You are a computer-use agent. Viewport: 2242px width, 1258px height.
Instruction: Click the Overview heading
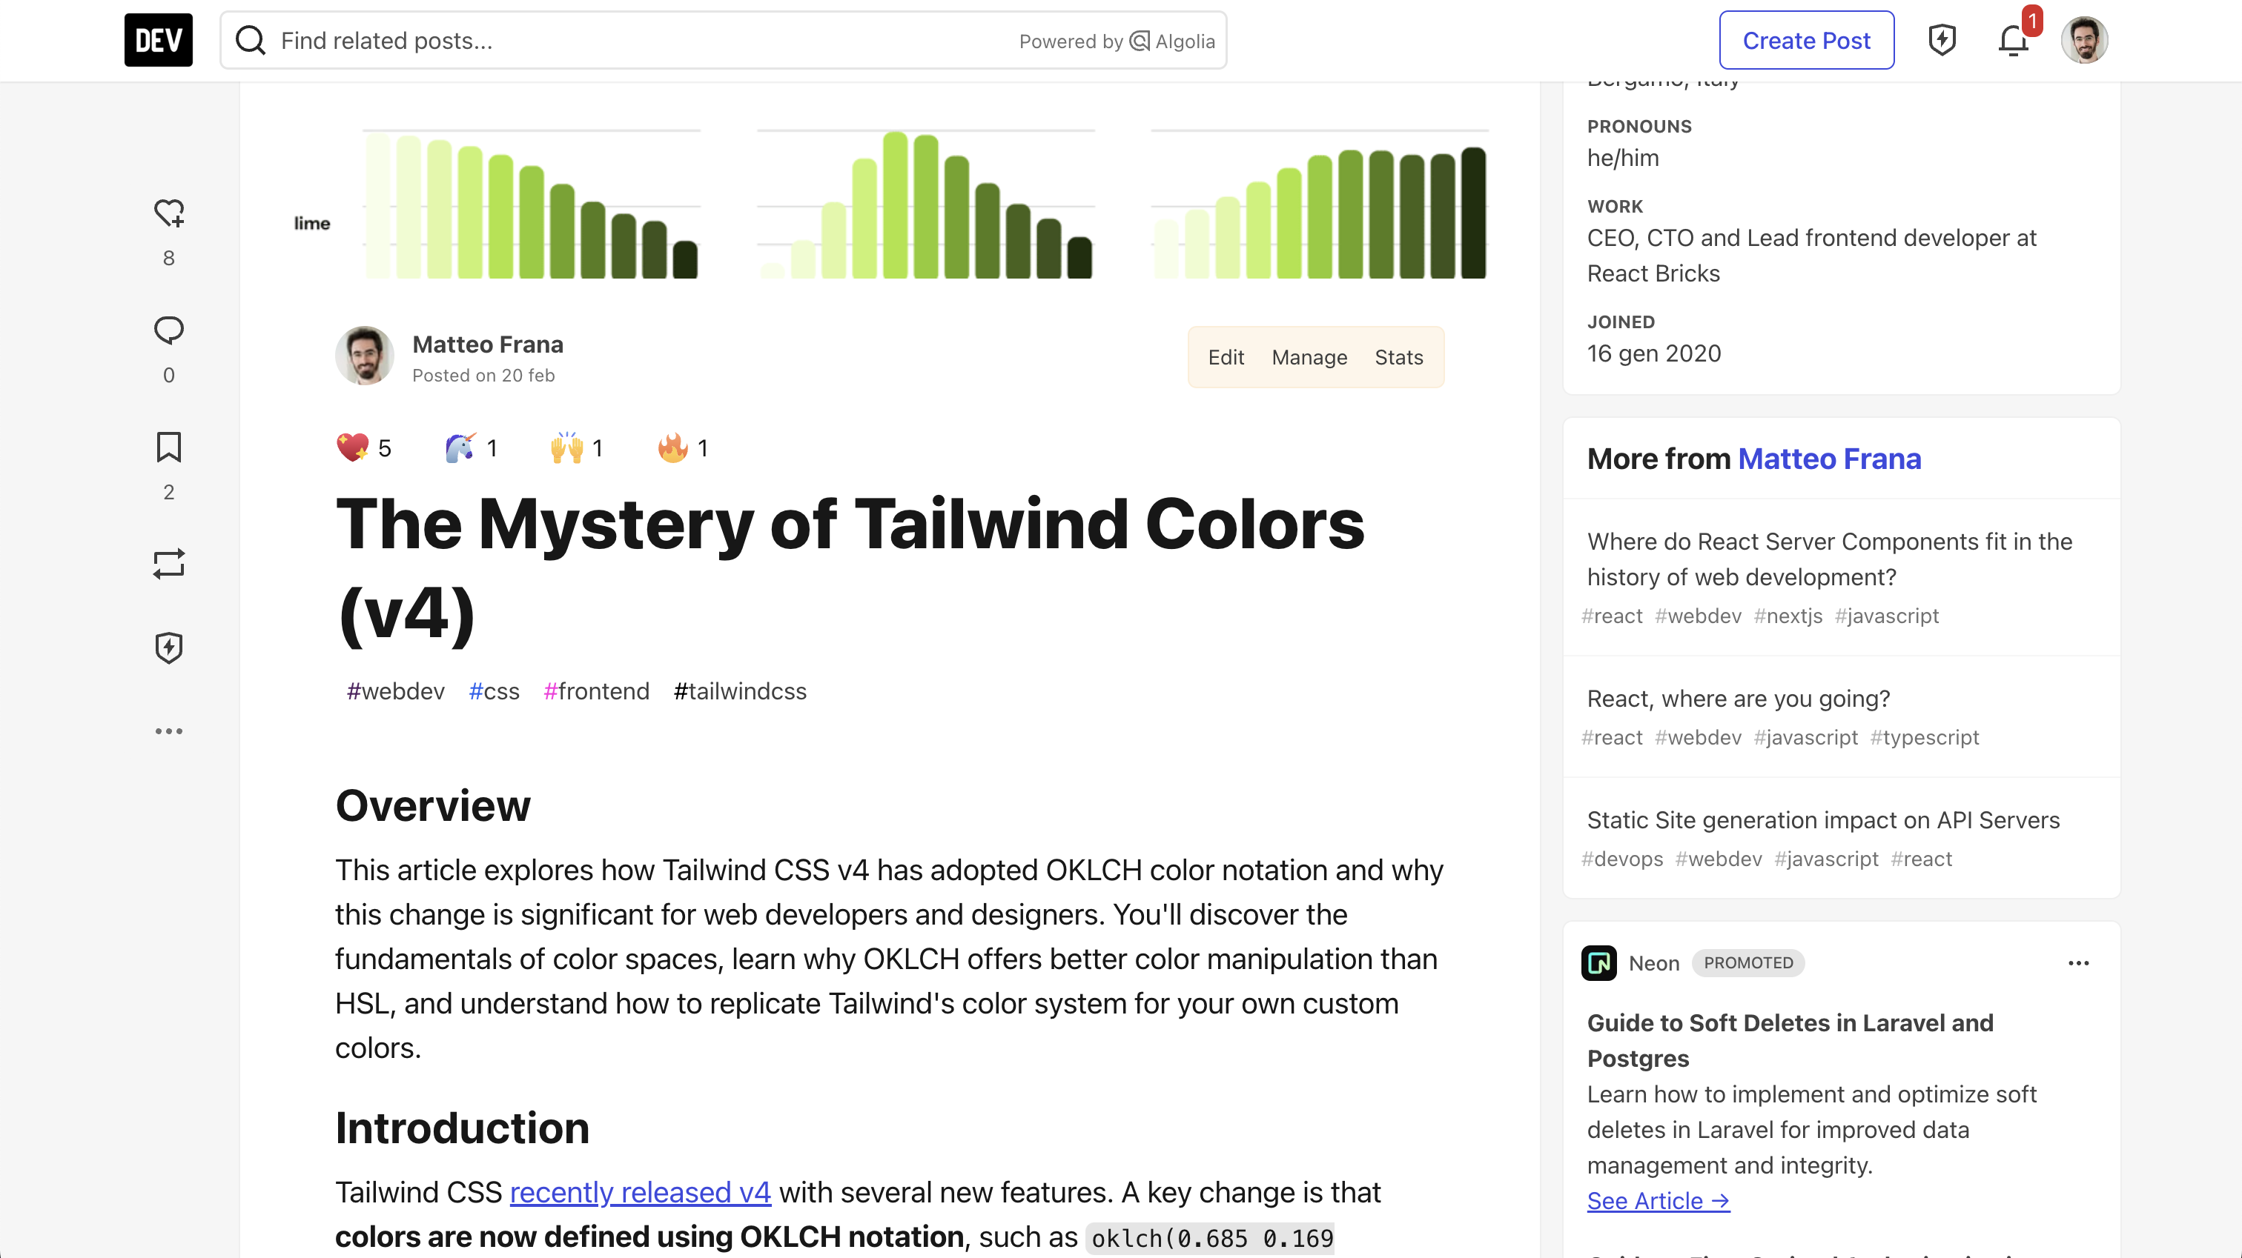pos(432,805)
